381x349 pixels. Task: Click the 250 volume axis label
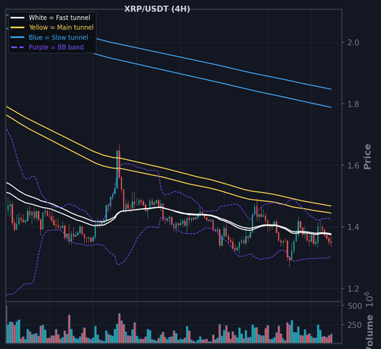click(x=355, y=325)
